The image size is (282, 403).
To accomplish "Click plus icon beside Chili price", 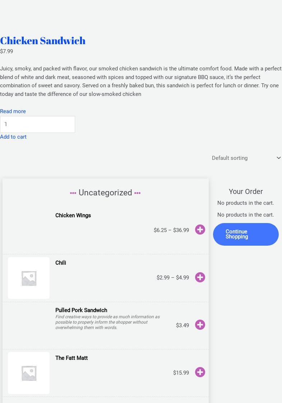I will click(x=200, y=277).
